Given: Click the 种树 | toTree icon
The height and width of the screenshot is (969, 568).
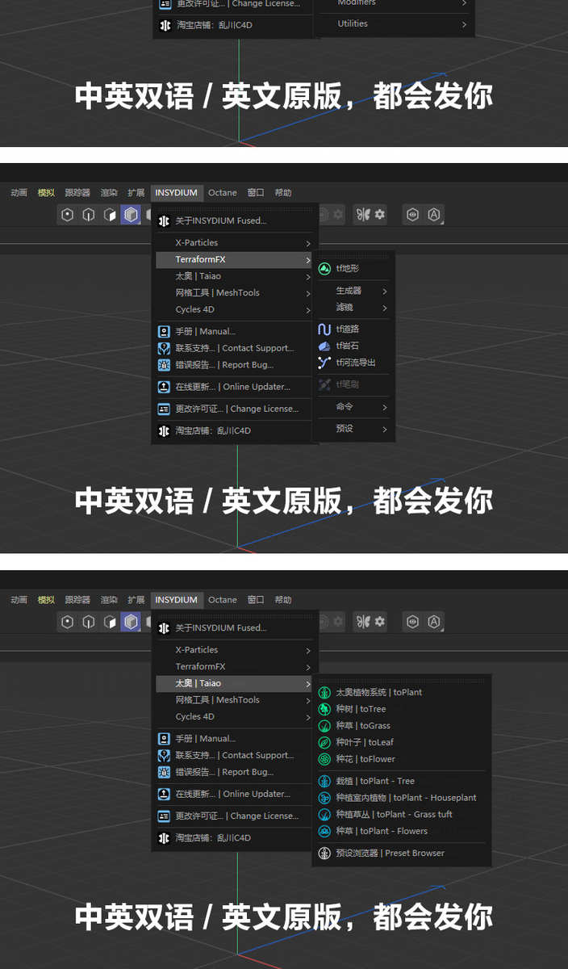Looking at the screenshot, I should coord(324,709).
